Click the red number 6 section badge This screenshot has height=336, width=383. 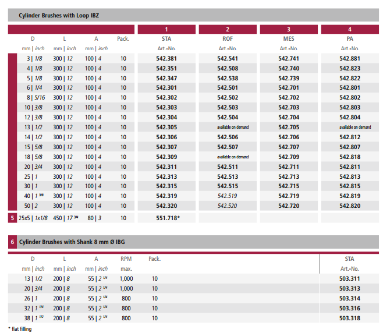pyautogui.click(x=12, y=241)
